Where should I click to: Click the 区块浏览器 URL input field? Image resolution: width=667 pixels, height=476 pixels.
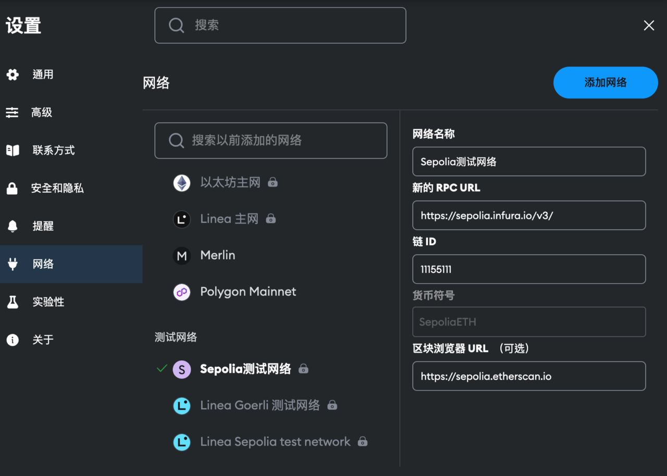click(x=529, y=376)
